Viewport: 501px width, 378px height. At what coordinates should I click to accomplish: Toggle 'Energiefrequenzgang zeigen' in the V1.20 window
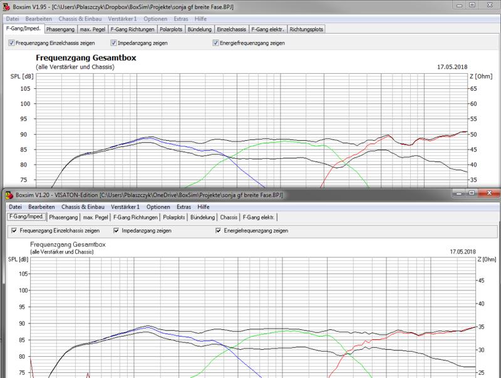(x=219, y=230)
